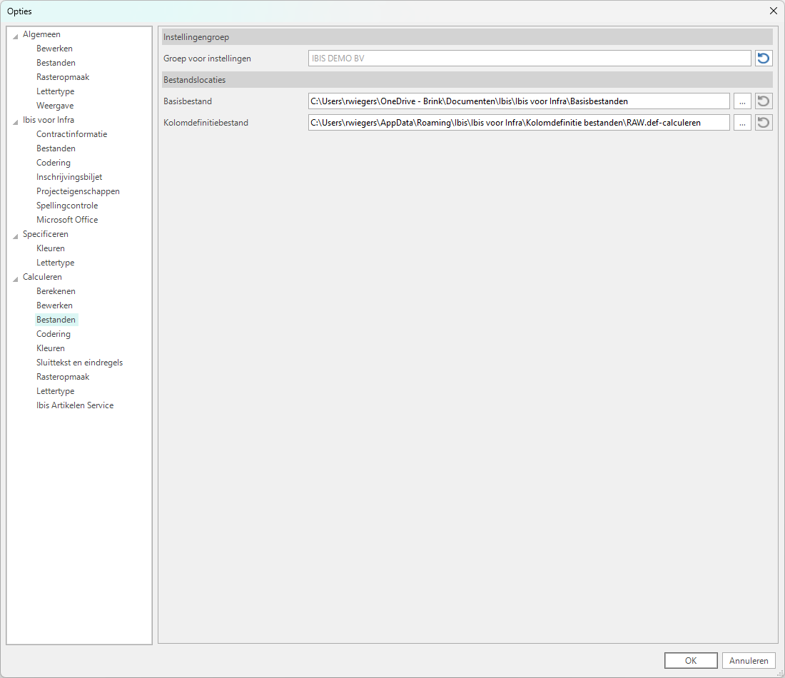785x678 pixels.
Task: Collapse the Calculeren tree node
Action: click(16, 278)
